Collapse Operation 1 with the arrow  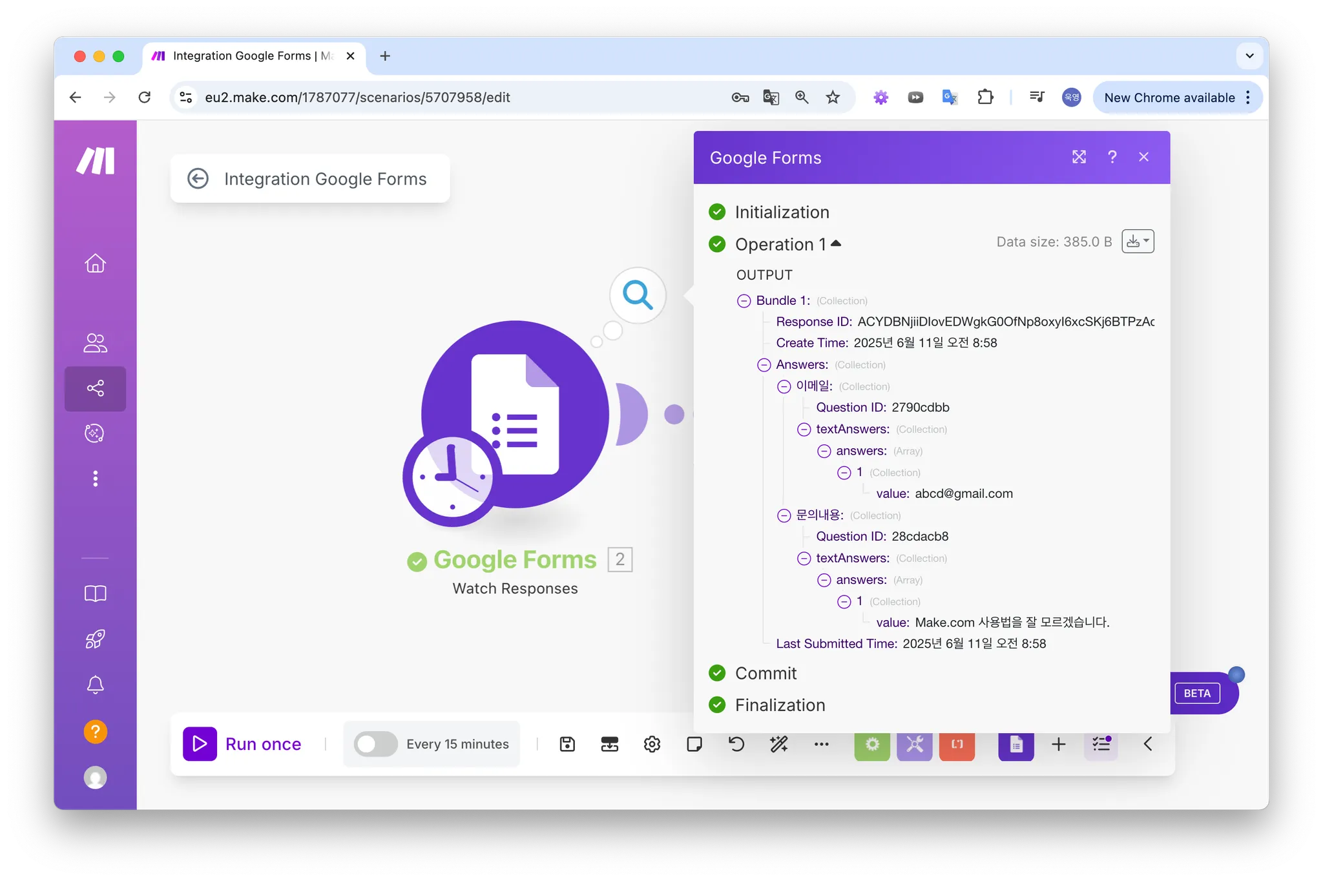[836, 244]
